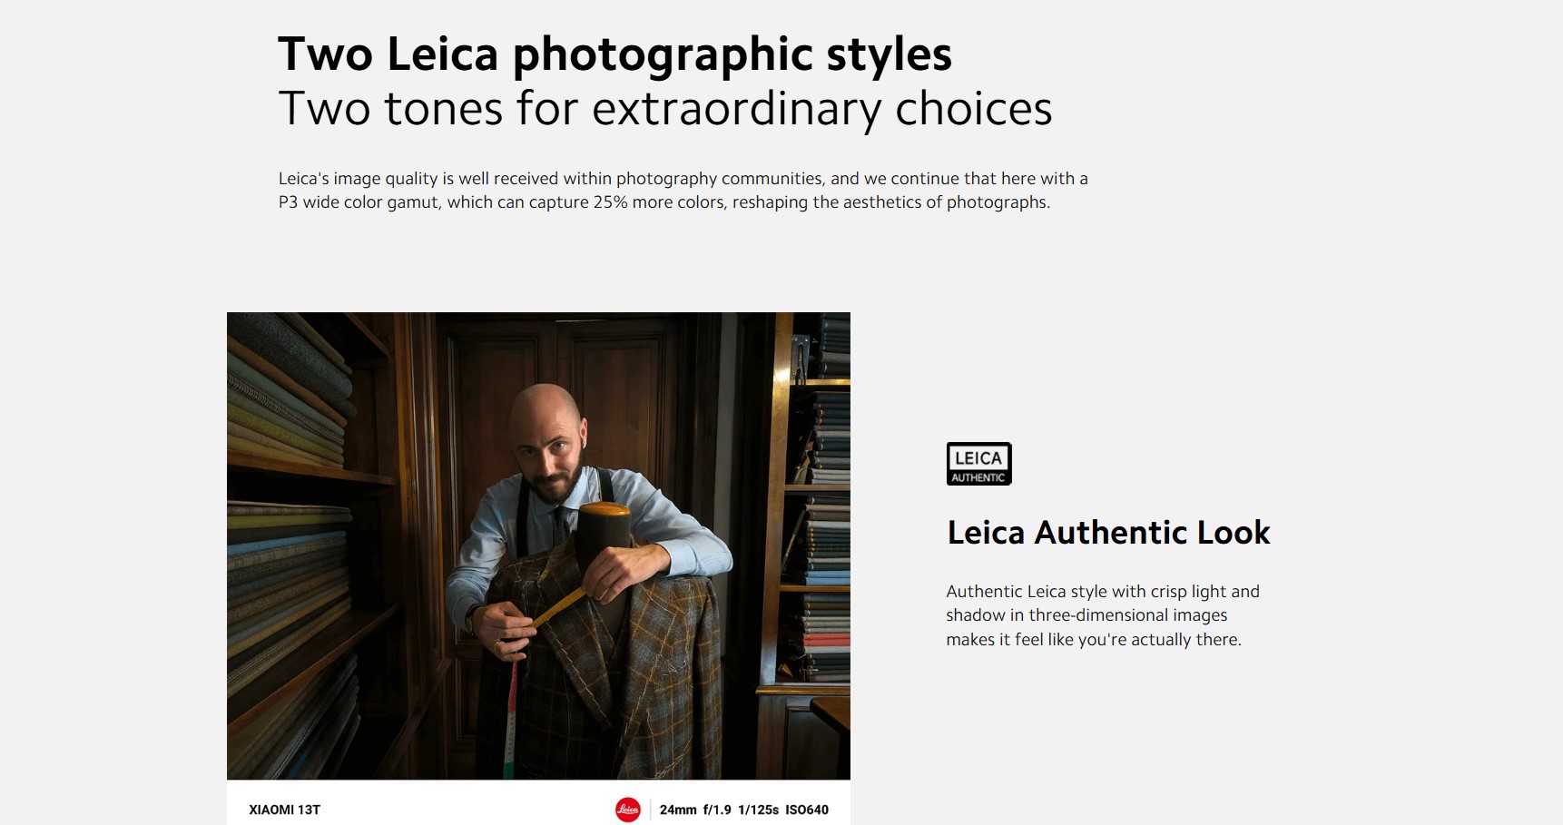This screenshot has width=1563, height=825.
Task: Click the "Two Leica photographic styles" heading
Action: coord(614,54)
